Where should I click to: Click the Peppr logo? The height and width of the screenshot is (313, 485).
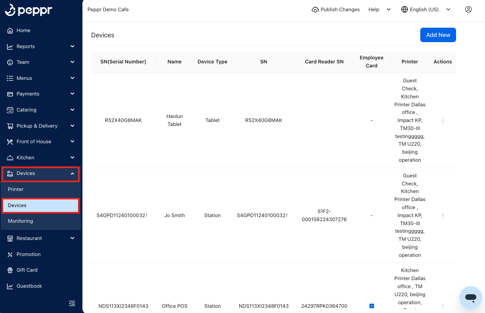pos(28,10)
